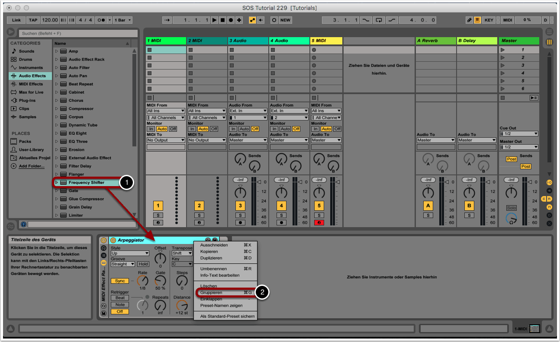560x342 pixels.
Task: Open track 1 MIDI From dropdown
Action: click(x=166, y=111)
